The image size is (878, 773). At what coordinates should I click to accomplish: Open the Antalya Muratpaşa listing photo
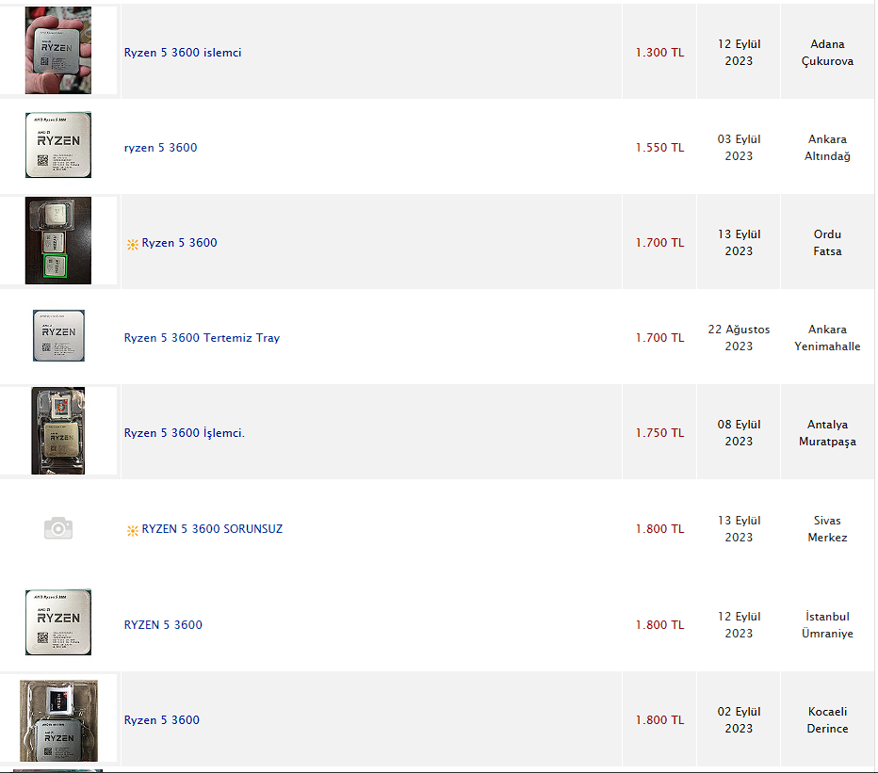click(x=58, y=431)
